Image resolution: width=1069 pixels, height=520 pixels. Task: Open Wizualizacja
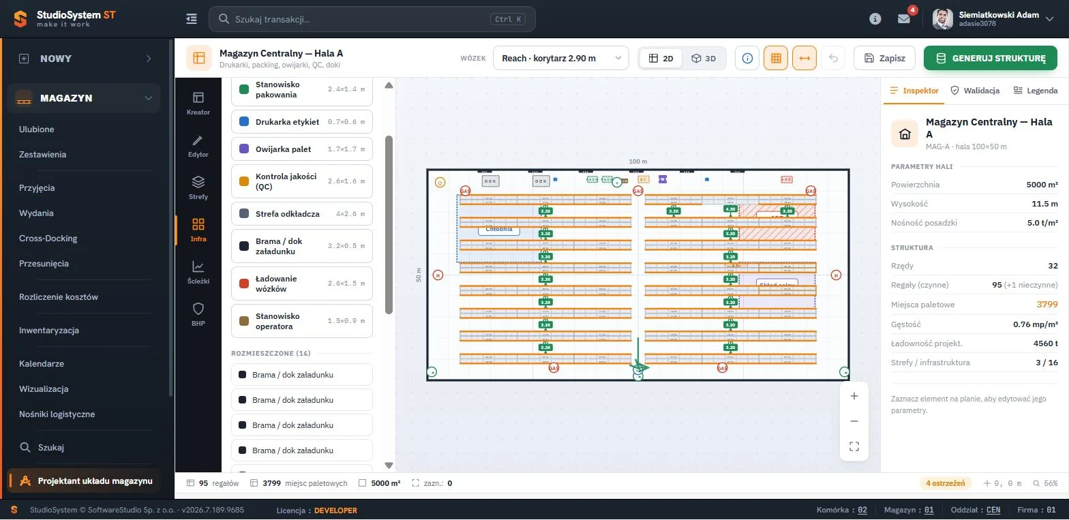click(44, 389)
